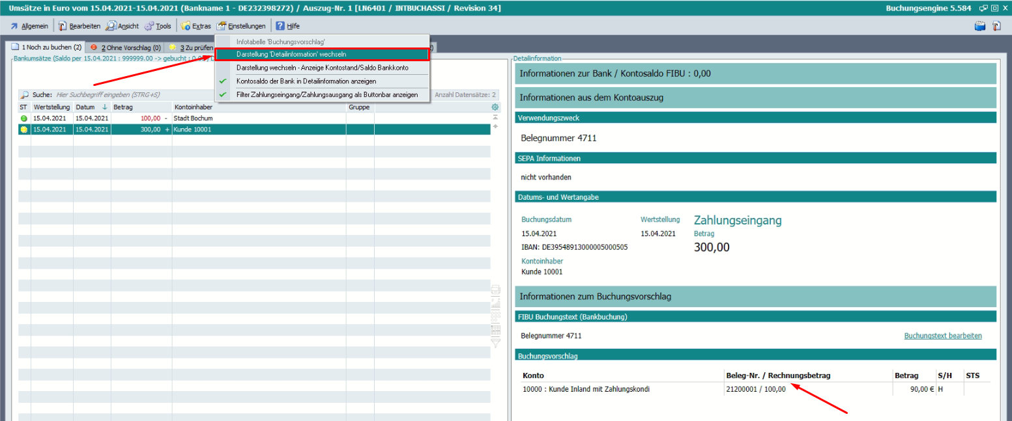The height and width of the screenshot is (421, 1012).
Task: Click the gear icon above the transaction table
Action: tap(495, 107)
